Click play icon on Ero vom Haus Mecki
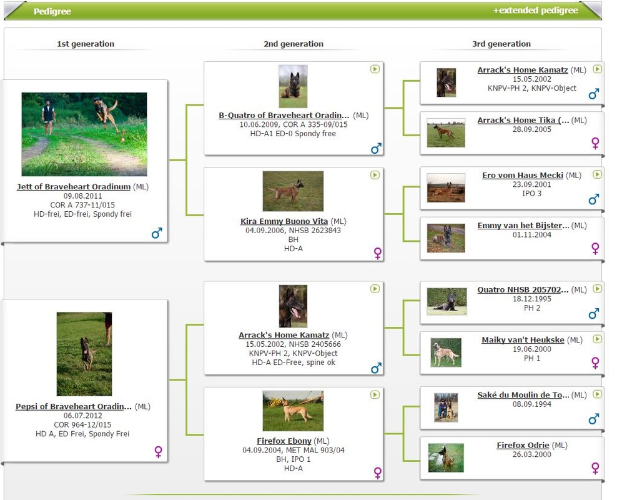 597,174
